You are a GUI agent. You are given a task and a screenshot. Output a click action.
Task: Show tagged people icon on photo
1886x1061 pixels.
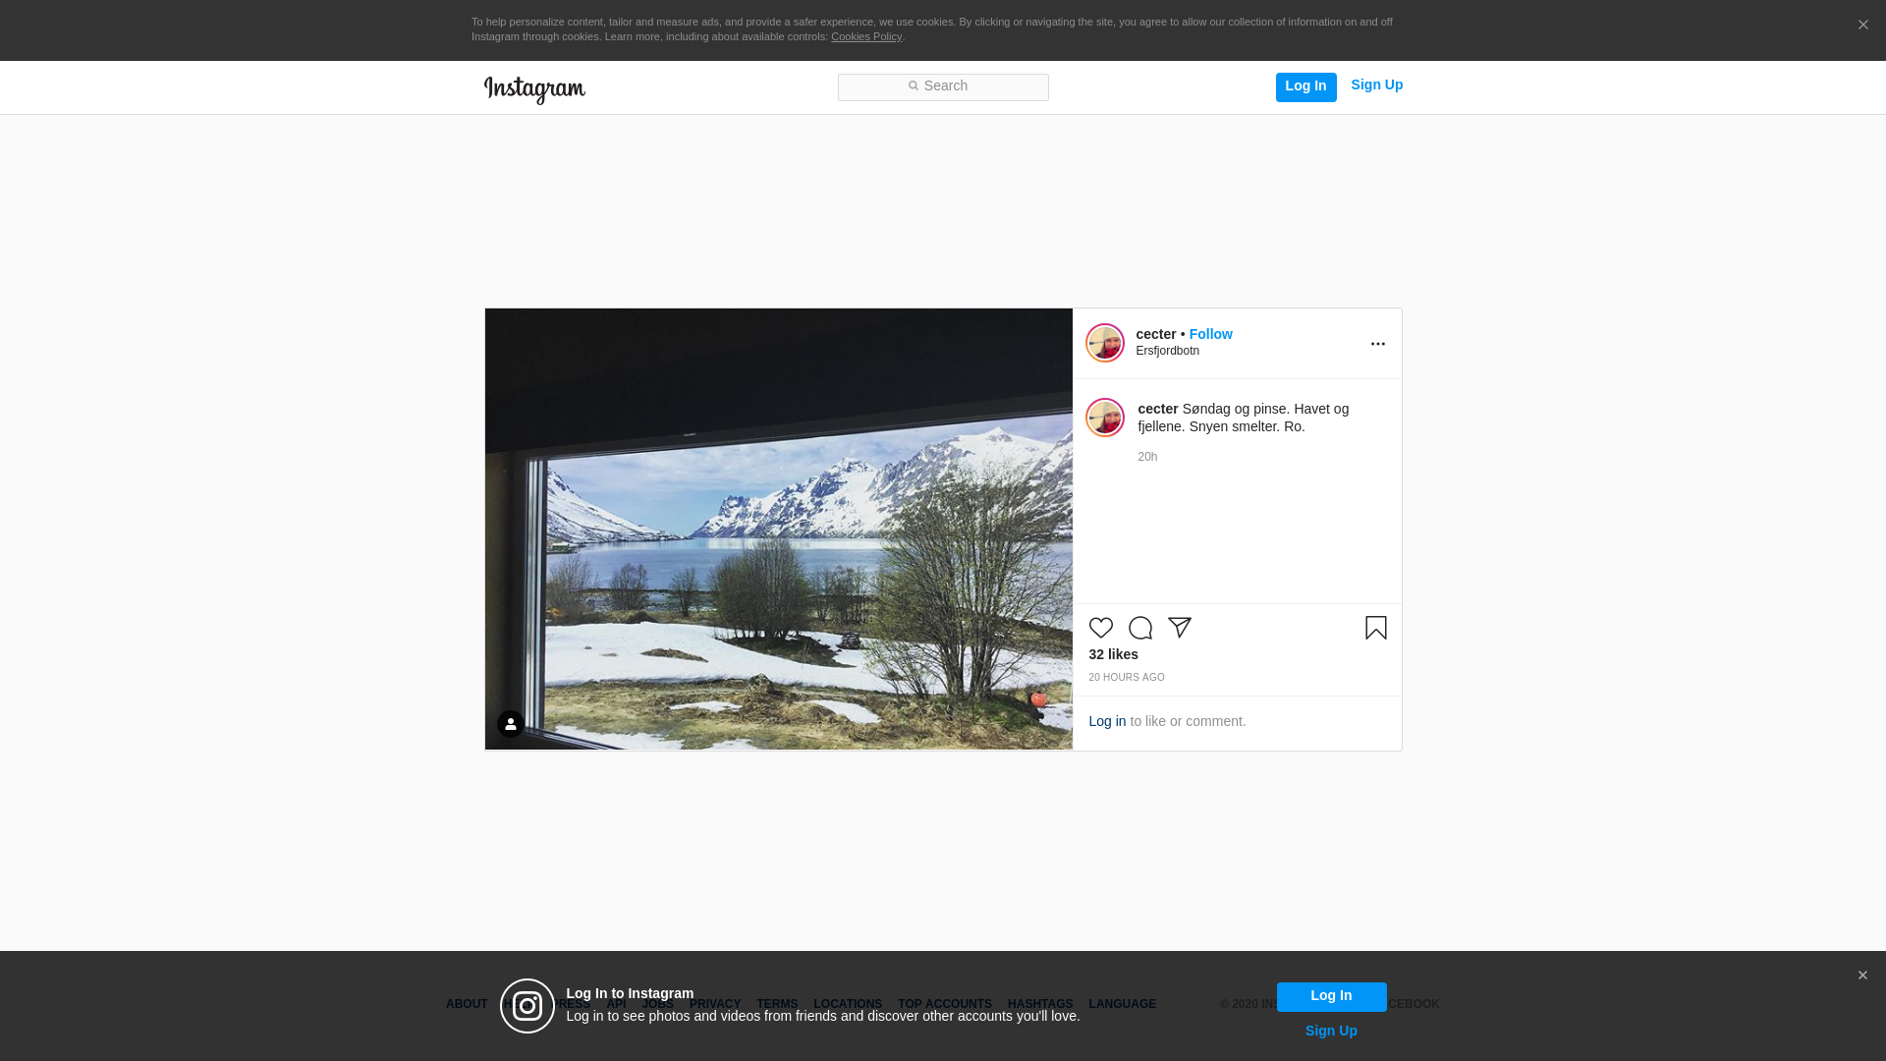tap(510, 724)
